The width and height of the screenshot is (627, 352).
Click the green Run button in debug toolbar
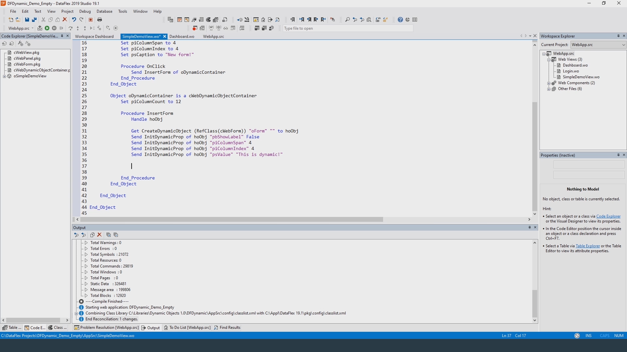(47, 28)
